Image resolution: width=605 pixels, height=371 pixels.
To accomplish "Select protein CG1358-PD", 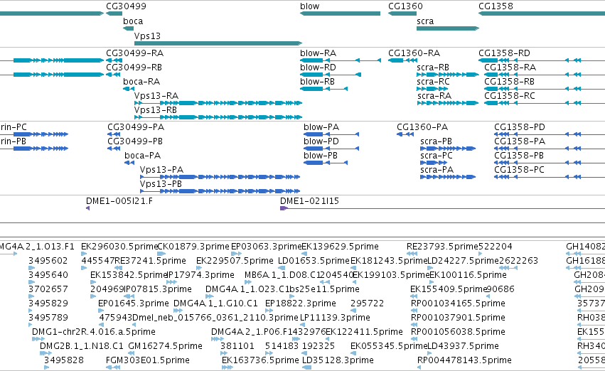I will [520, 127].
